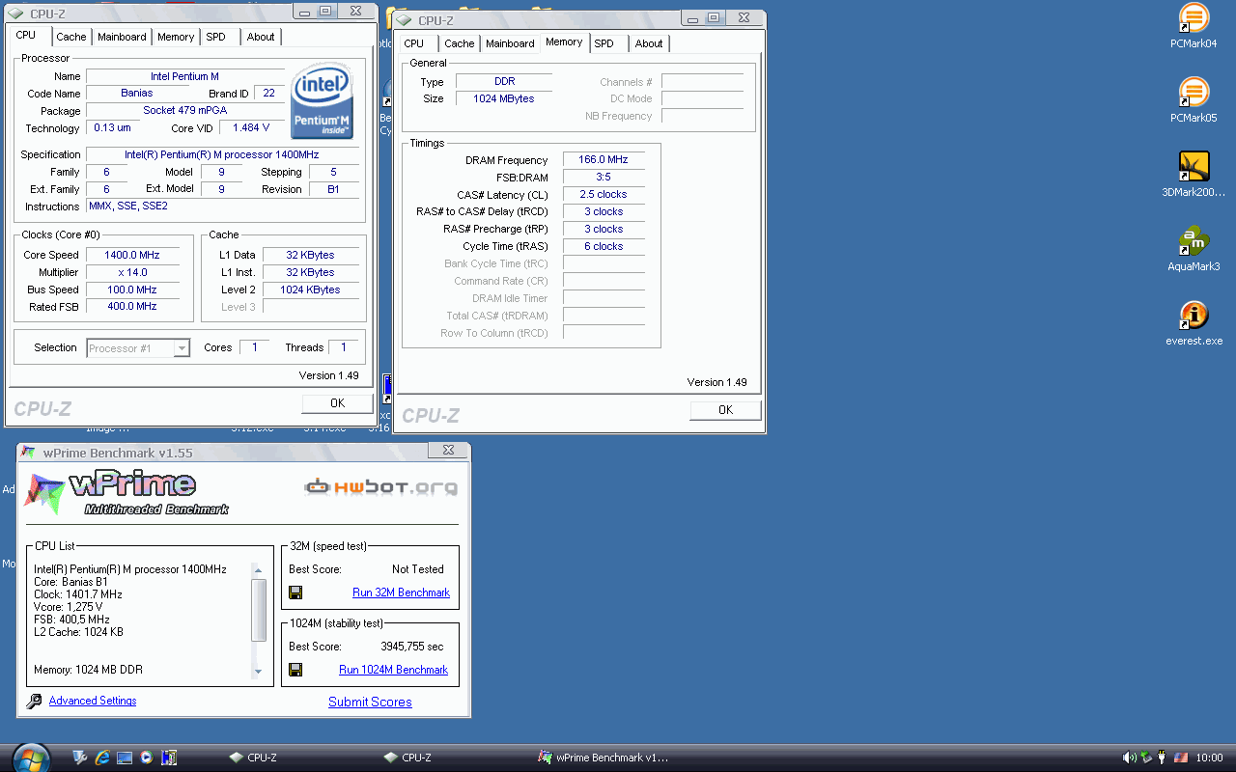Open the volume speaker tray icon
This screenshot has width=1236, height=772.
(1129, 758)
